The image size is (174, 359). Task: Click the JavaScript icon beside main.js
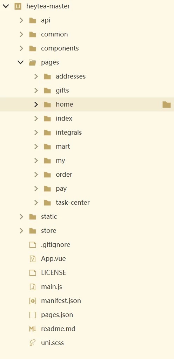33,287
